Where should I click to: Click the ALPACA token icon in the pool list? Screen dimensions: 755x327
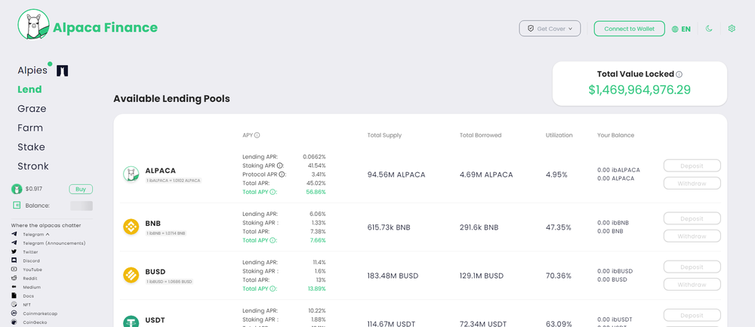pos(131,174)
